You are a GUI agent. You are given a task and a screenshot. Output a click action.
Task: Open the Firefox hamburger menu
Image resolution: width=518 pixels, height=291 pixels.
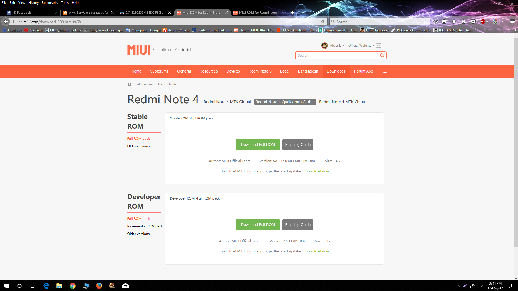pos(512,22)
